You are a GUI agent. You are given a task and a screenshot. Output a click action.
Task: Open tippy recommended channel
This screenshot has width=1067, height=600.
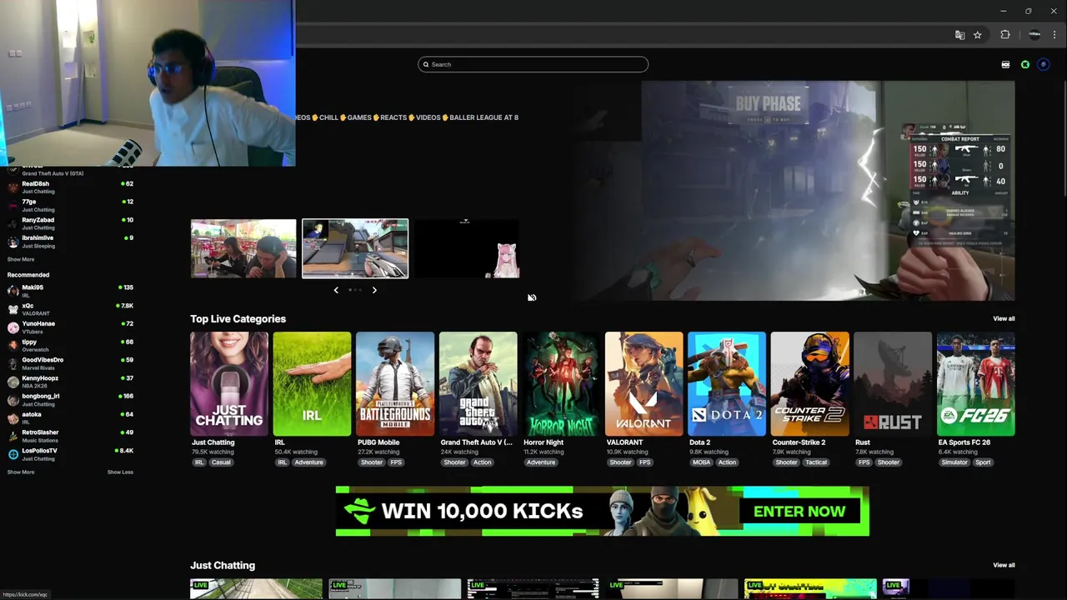(70, 345)
